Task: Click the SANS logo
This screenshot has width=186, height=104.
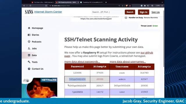Action: point(29,12)
